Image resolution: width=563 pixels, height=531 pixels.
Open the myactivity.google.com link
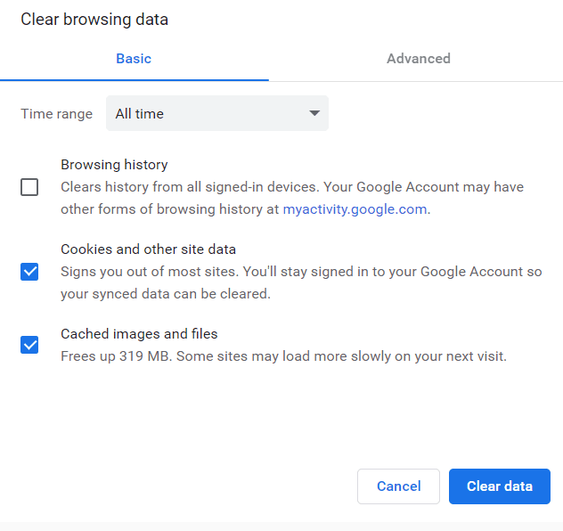click(355, 210)
